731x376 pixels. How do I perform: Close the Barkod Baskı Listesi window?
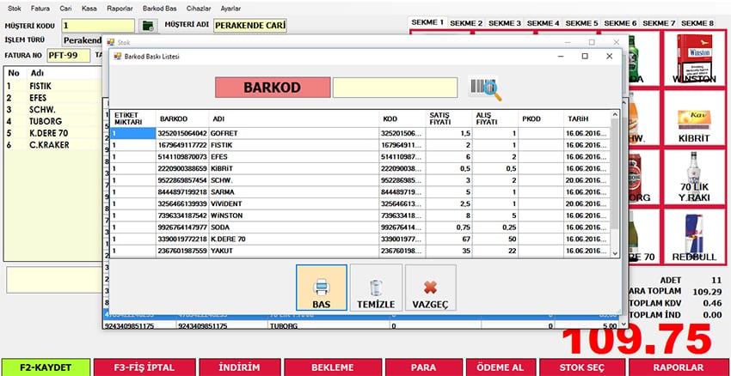click(x=609, y=57)
